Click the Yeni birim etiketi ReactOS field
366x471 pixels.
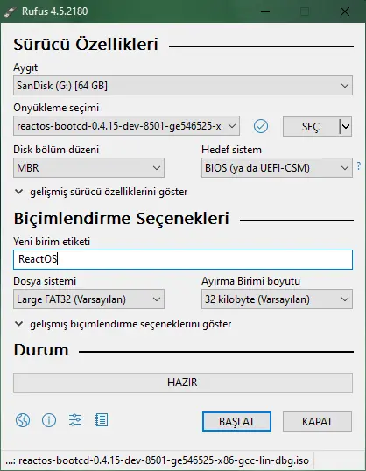click(183, 259)
